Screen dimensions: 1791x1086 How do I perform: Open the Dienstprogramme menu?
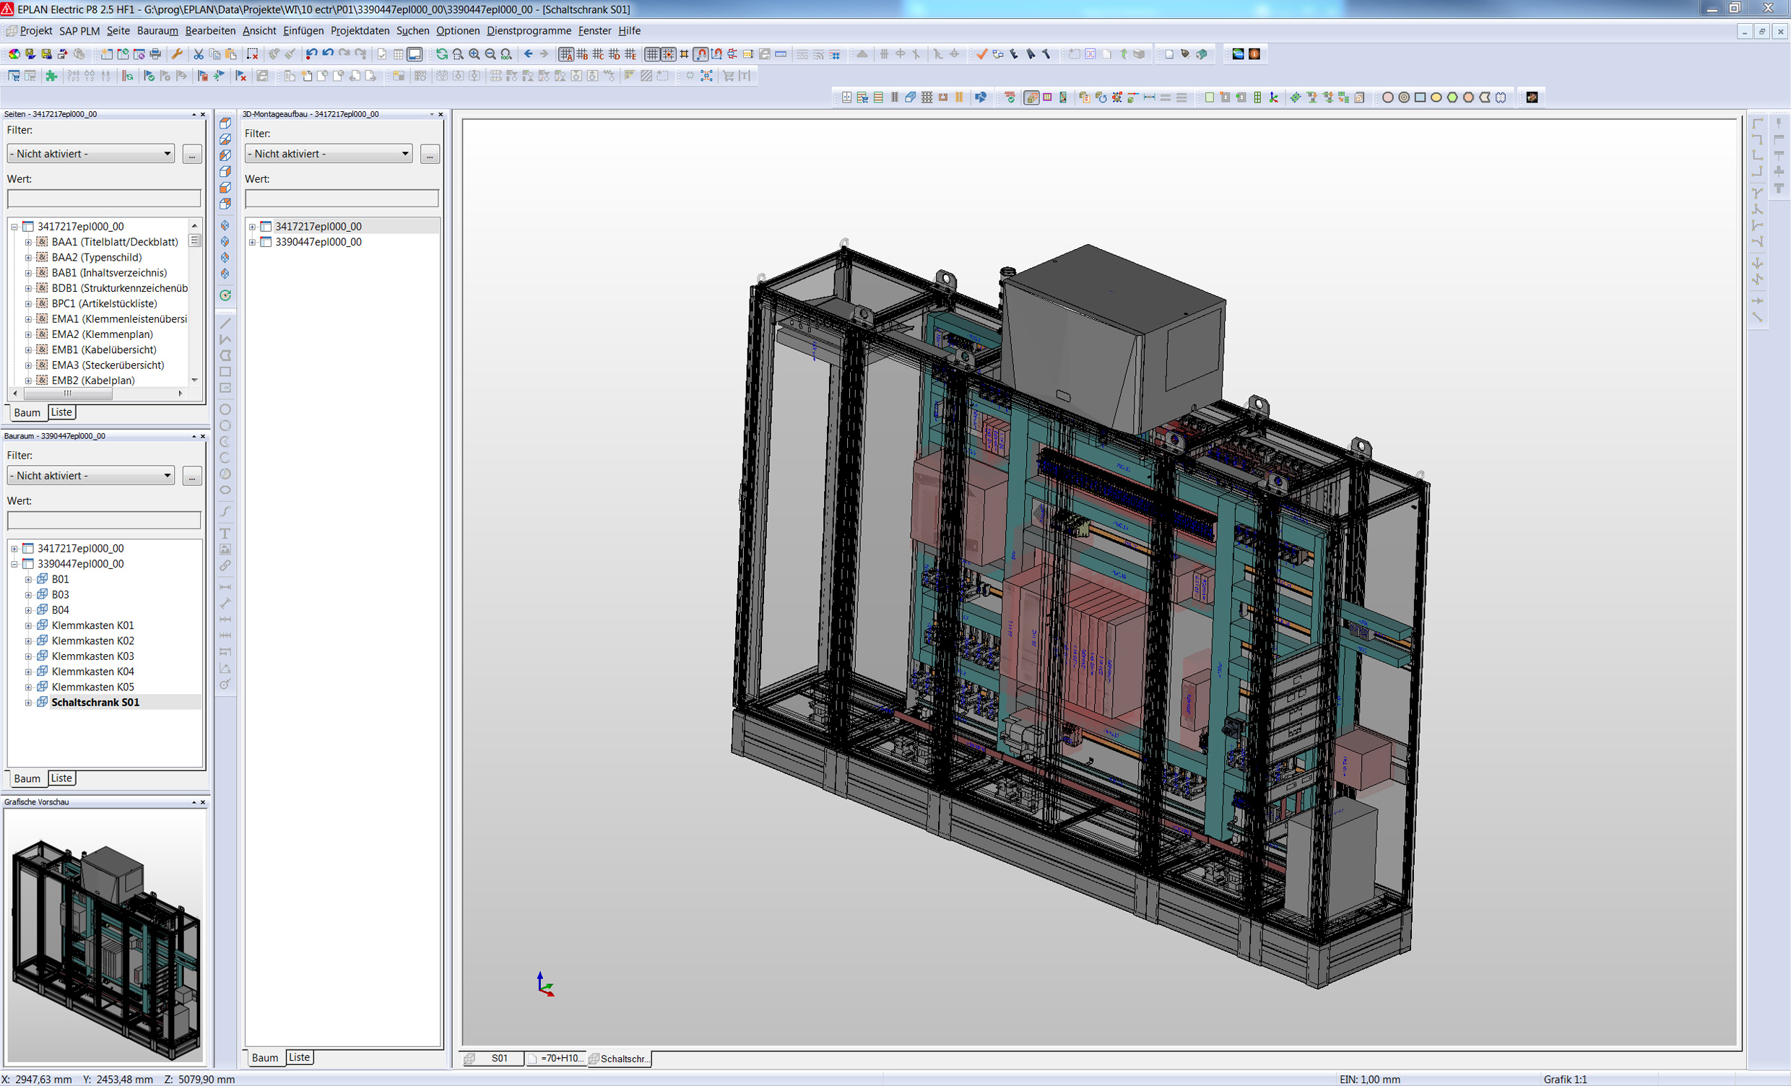pos(529,30)
